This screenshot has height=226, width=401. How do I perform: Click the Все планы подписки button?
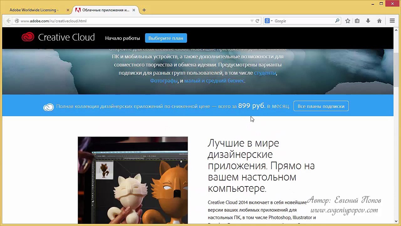(x=321, y=106)
